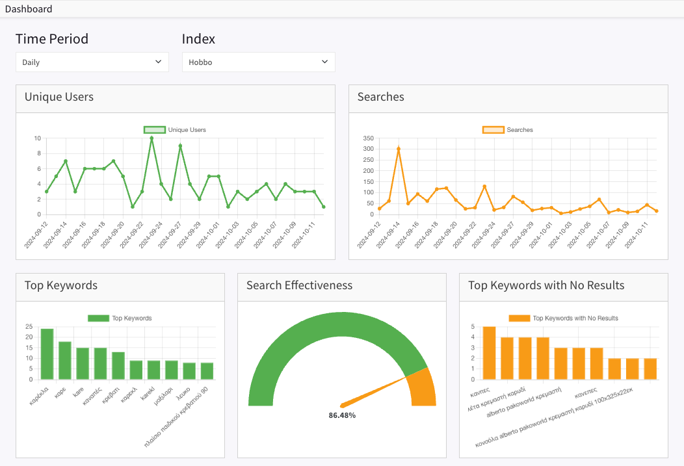Click the πλαίσιο παιδικού κρεβατιού 90 axis label
The image size is (684, 466).
(176, 417)
